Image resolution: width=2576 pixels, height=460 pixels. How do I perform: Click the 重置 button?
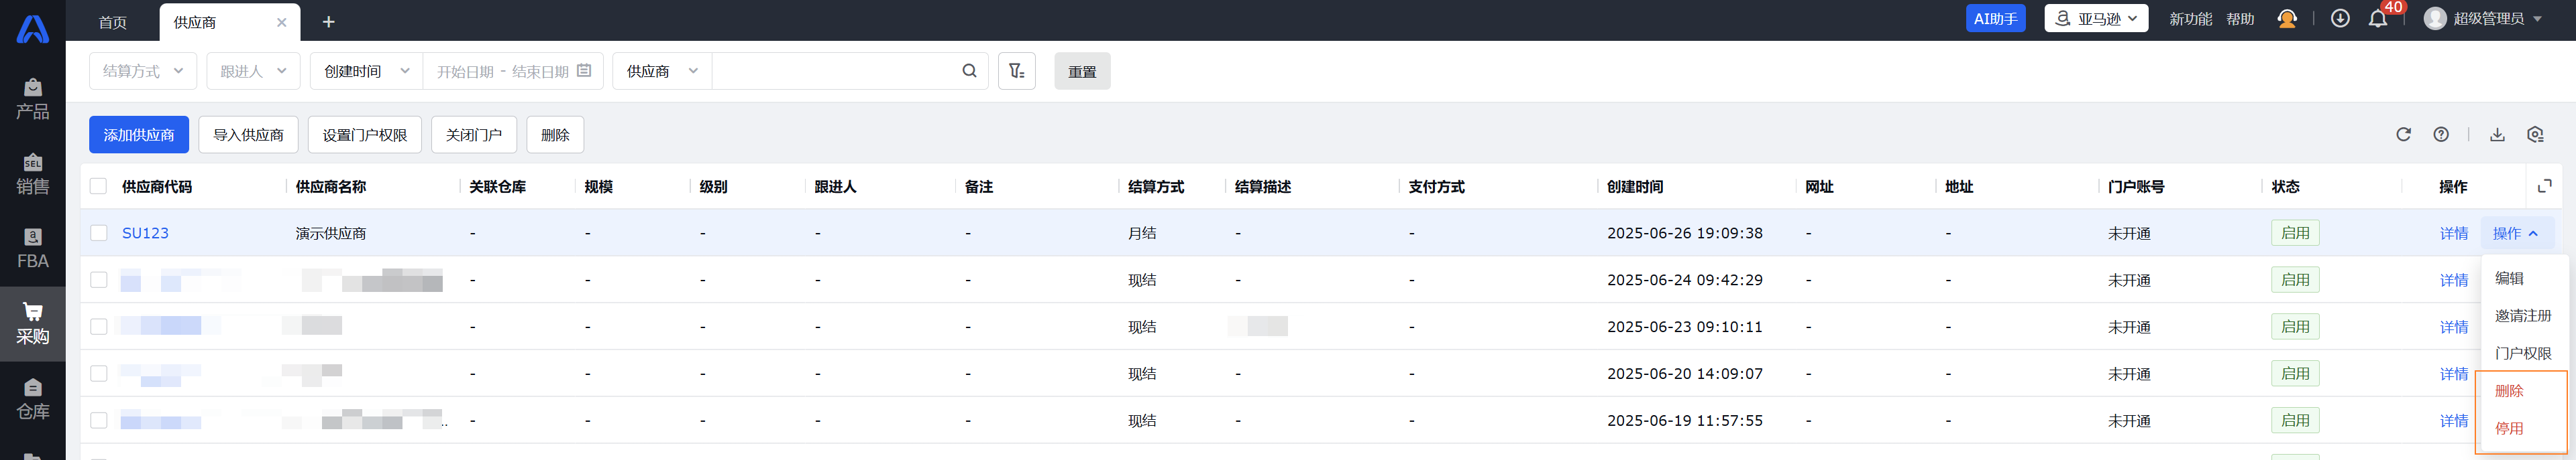point(1082,71)
